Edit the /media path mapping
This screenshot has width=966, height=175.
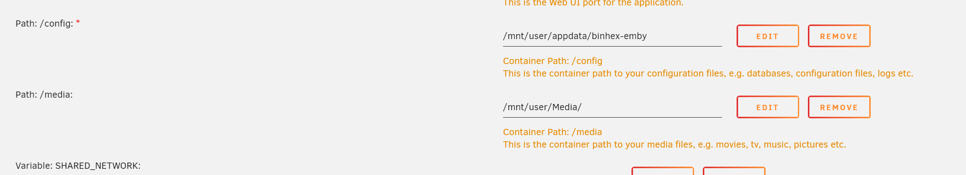(767, 107)
